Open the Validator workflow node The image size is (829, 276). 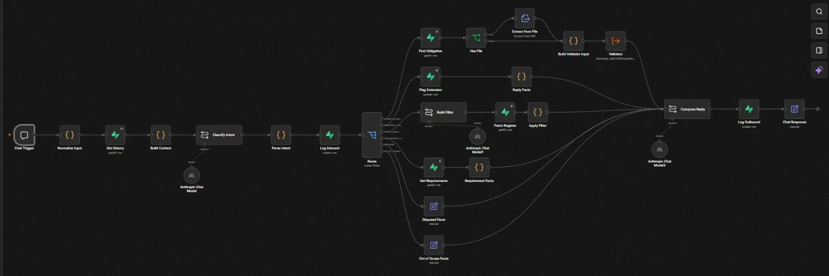616,41
